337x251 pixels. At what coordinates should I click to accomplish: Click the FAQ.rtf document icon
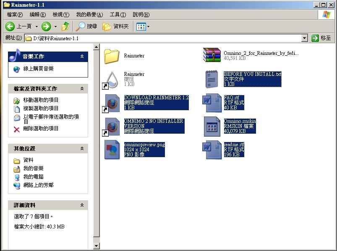tap(212, 103)
